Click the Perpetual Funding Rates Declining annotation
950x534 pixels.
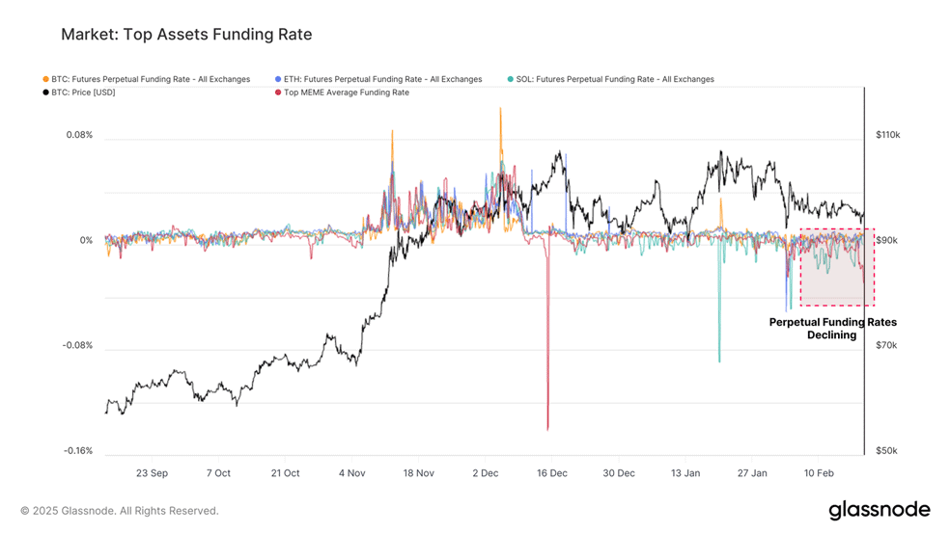coord(832,329)
